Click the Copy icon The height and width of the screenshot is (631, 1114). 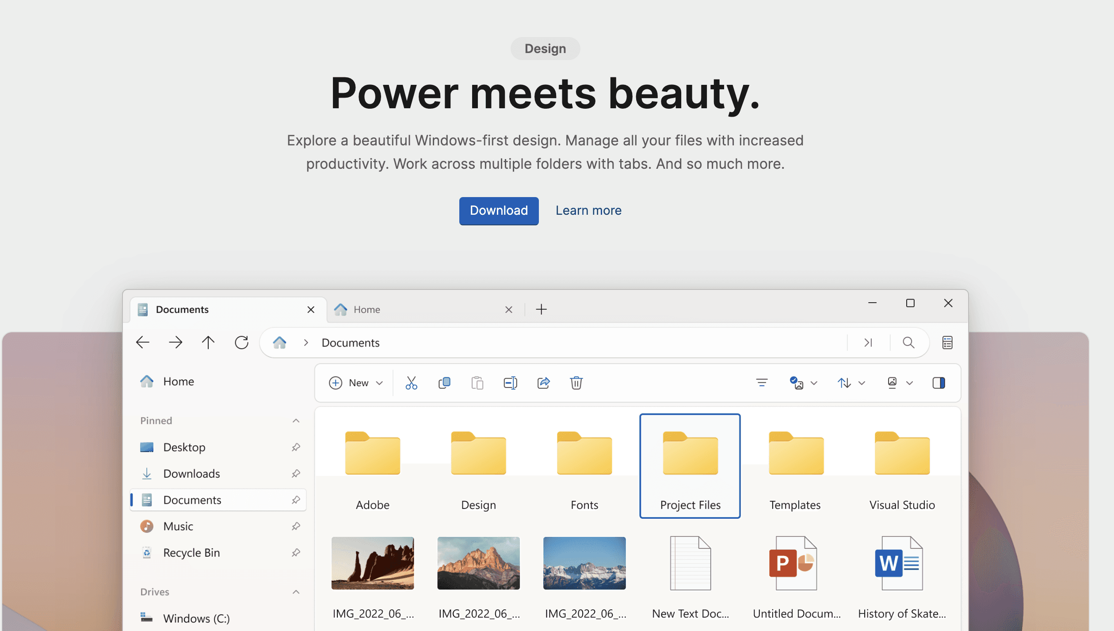tap(444, 383)
